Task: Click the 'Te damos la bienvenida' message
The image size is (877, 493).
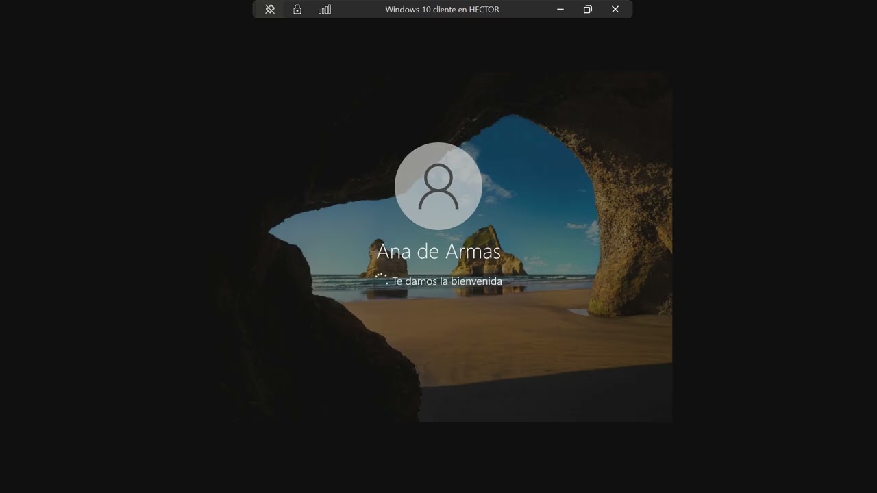Action: (447, 281)
